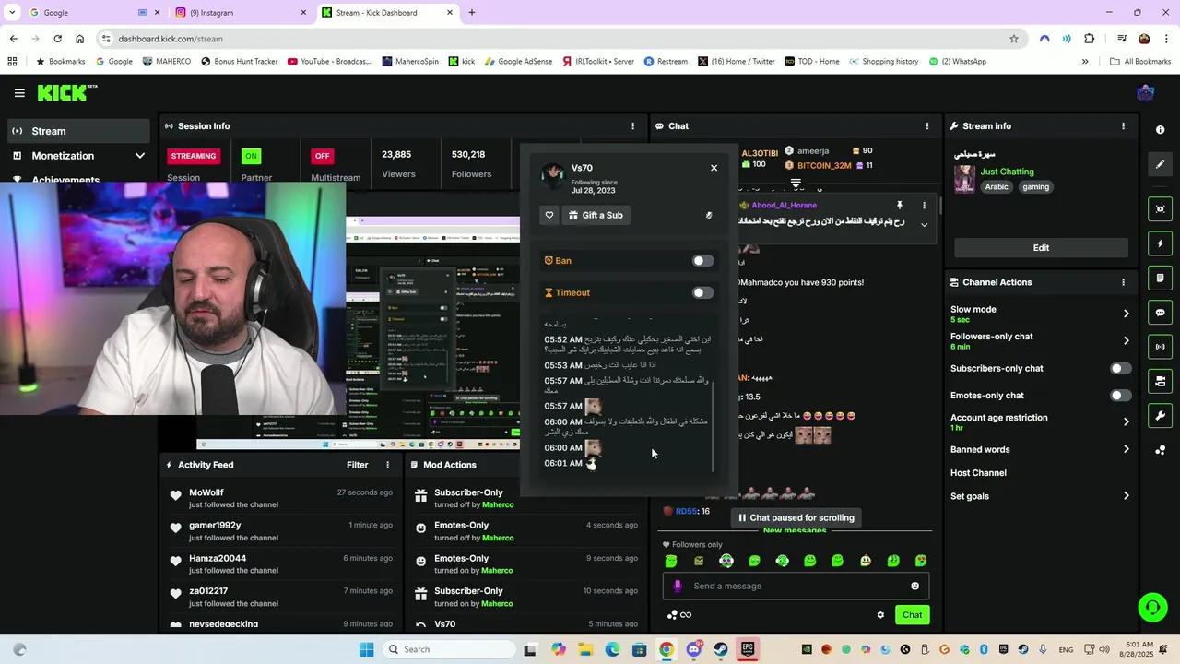Toggle the wrench stream info icon
This screenshot has width=1180, height=664.
click(1161, 415)
